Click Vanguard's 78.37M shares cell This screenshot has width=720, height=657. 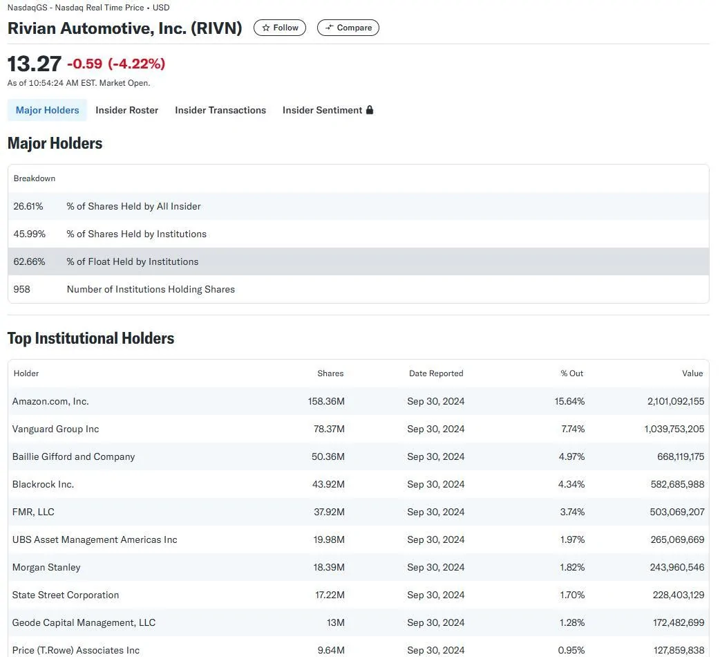pos(329,429)
